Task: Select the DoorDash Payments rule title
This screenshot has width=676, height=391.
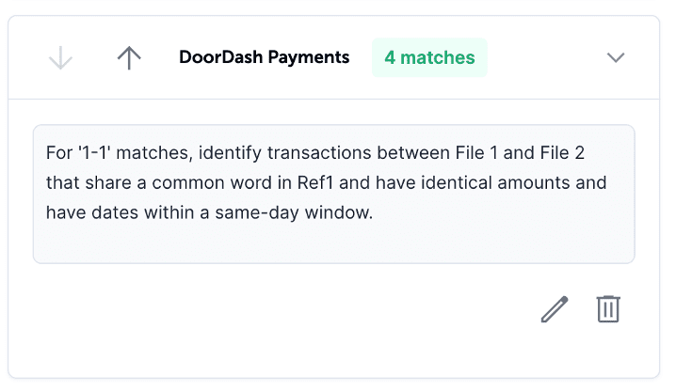Action: tap(264, 57)
